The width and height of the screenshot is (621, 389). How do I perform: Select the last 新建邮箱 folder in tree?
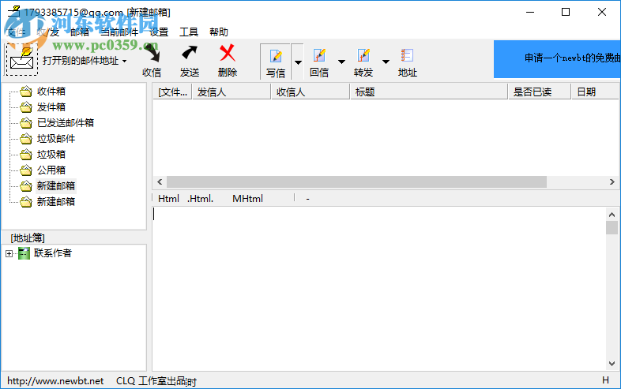click(x=56, y=202)
